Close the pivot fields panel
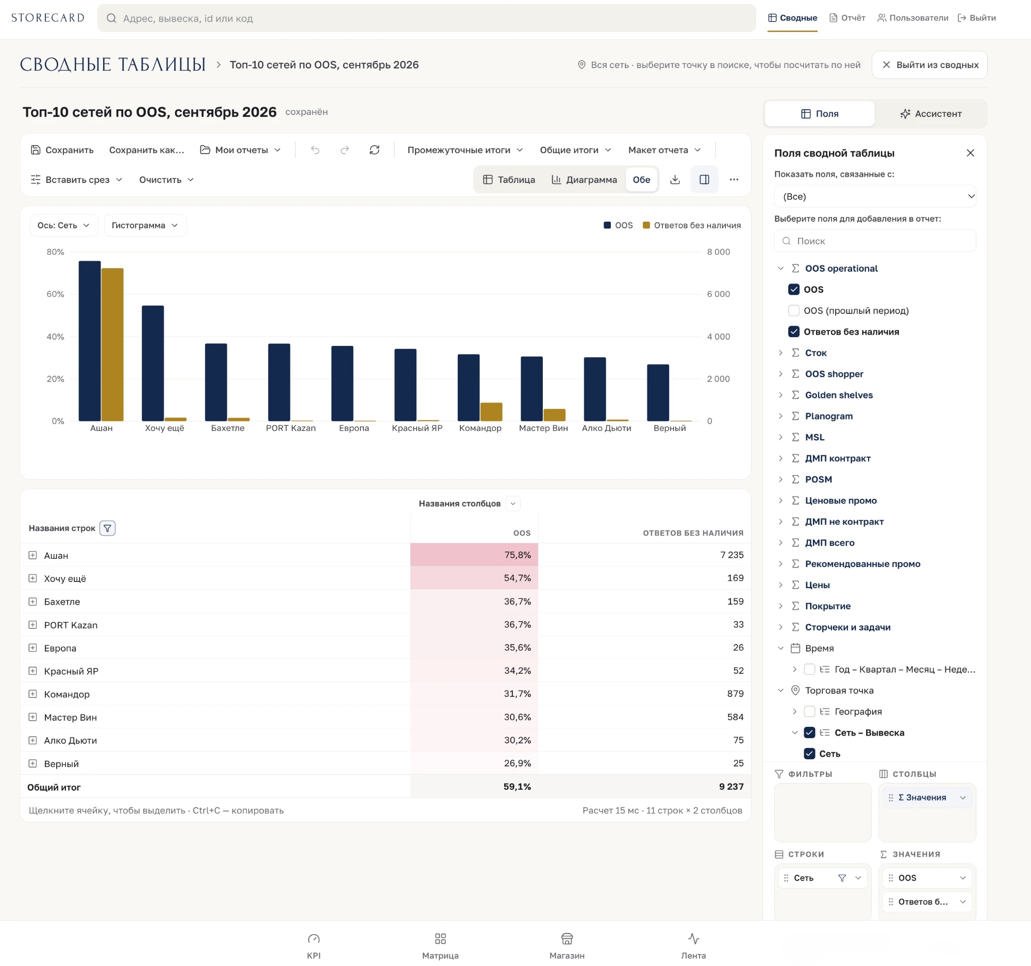This screenshot has width=1031, height=966. (x=970, y=153)
